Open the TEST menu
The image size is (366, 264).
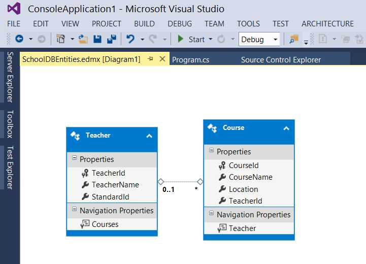click(x=281, y=24)
